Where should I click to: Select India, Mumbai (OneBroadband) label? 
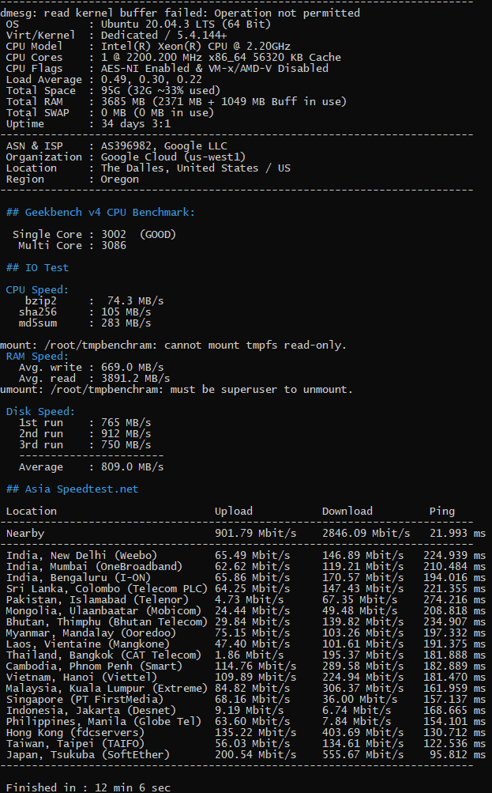pos(95,568)
